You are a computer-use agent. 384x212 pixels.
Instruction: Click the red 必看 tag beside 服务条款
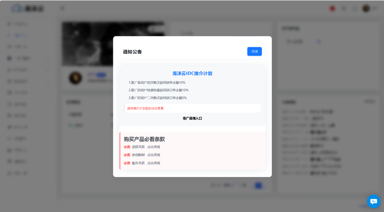127,163
